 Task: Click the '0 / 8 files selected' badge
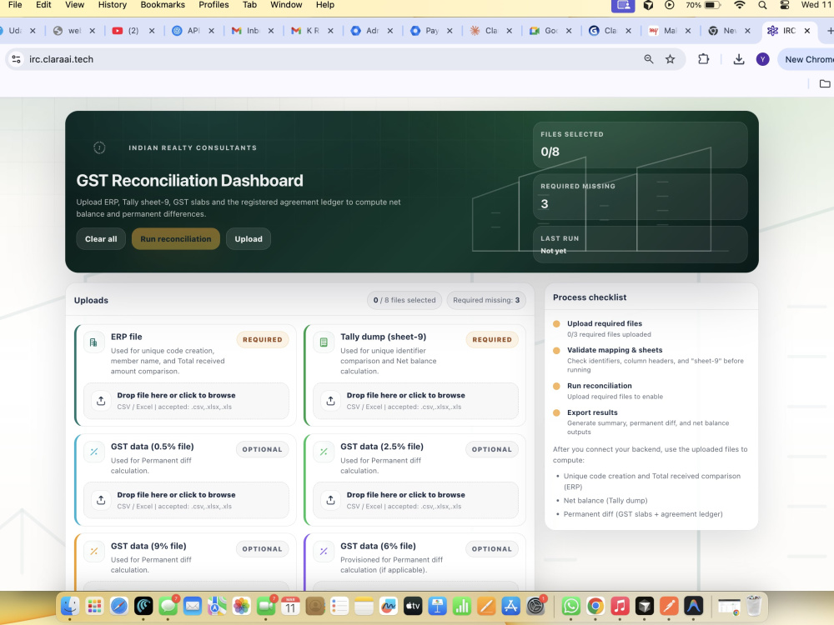pos(404,300)
